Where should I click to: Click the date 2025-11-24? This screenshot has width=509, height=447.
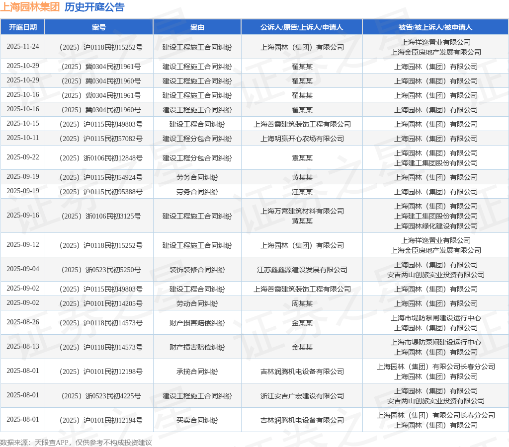(x=23, y=46)
